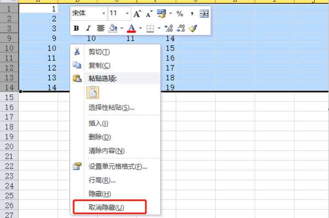Click the center align icon
Viewport: 329px width, 218px height.
point(100,28)
